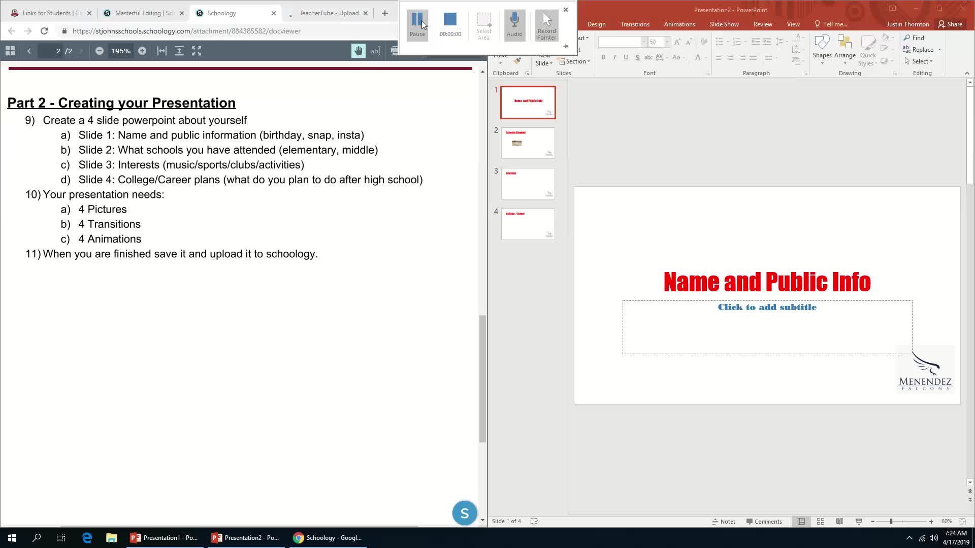Click the Animations tab in PowerPoint ribbon
975x548 pixels.
[x=679, y=24]
